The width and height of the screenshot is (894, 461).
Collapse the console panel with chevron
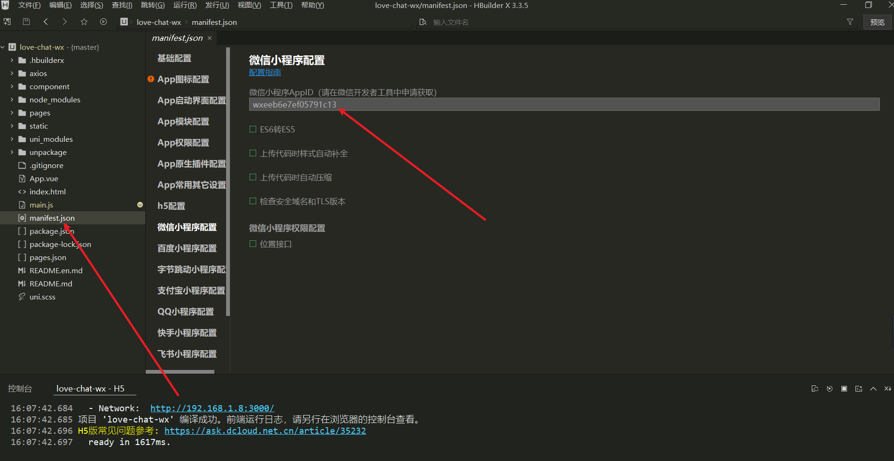pos(873,389)
